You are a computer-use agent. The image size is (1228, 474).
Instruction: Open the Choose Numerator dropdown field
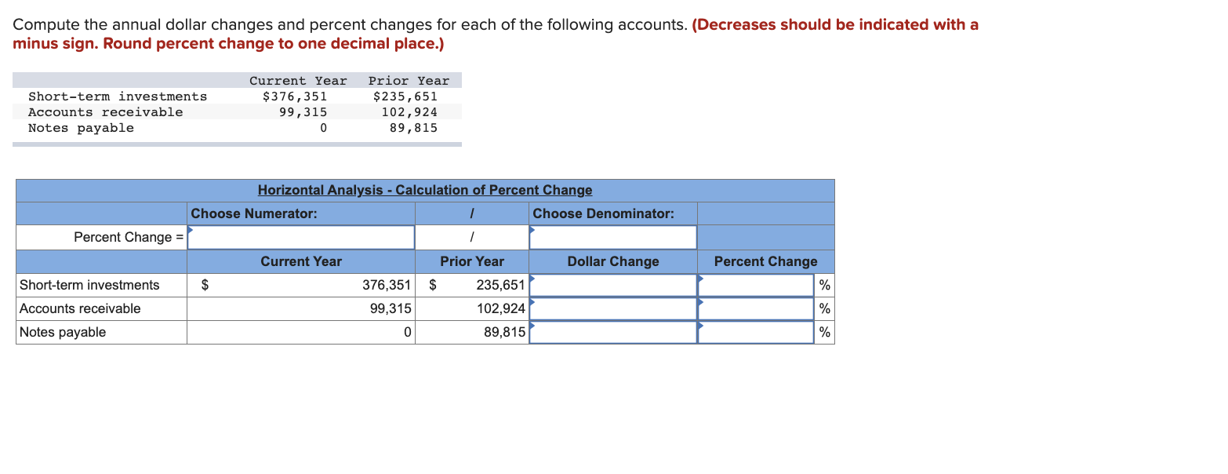[x=301, y=237]
